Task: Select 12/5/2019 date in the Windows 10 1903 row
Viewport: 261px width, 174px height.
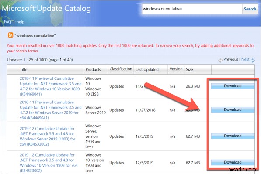Action: point(144,163)
